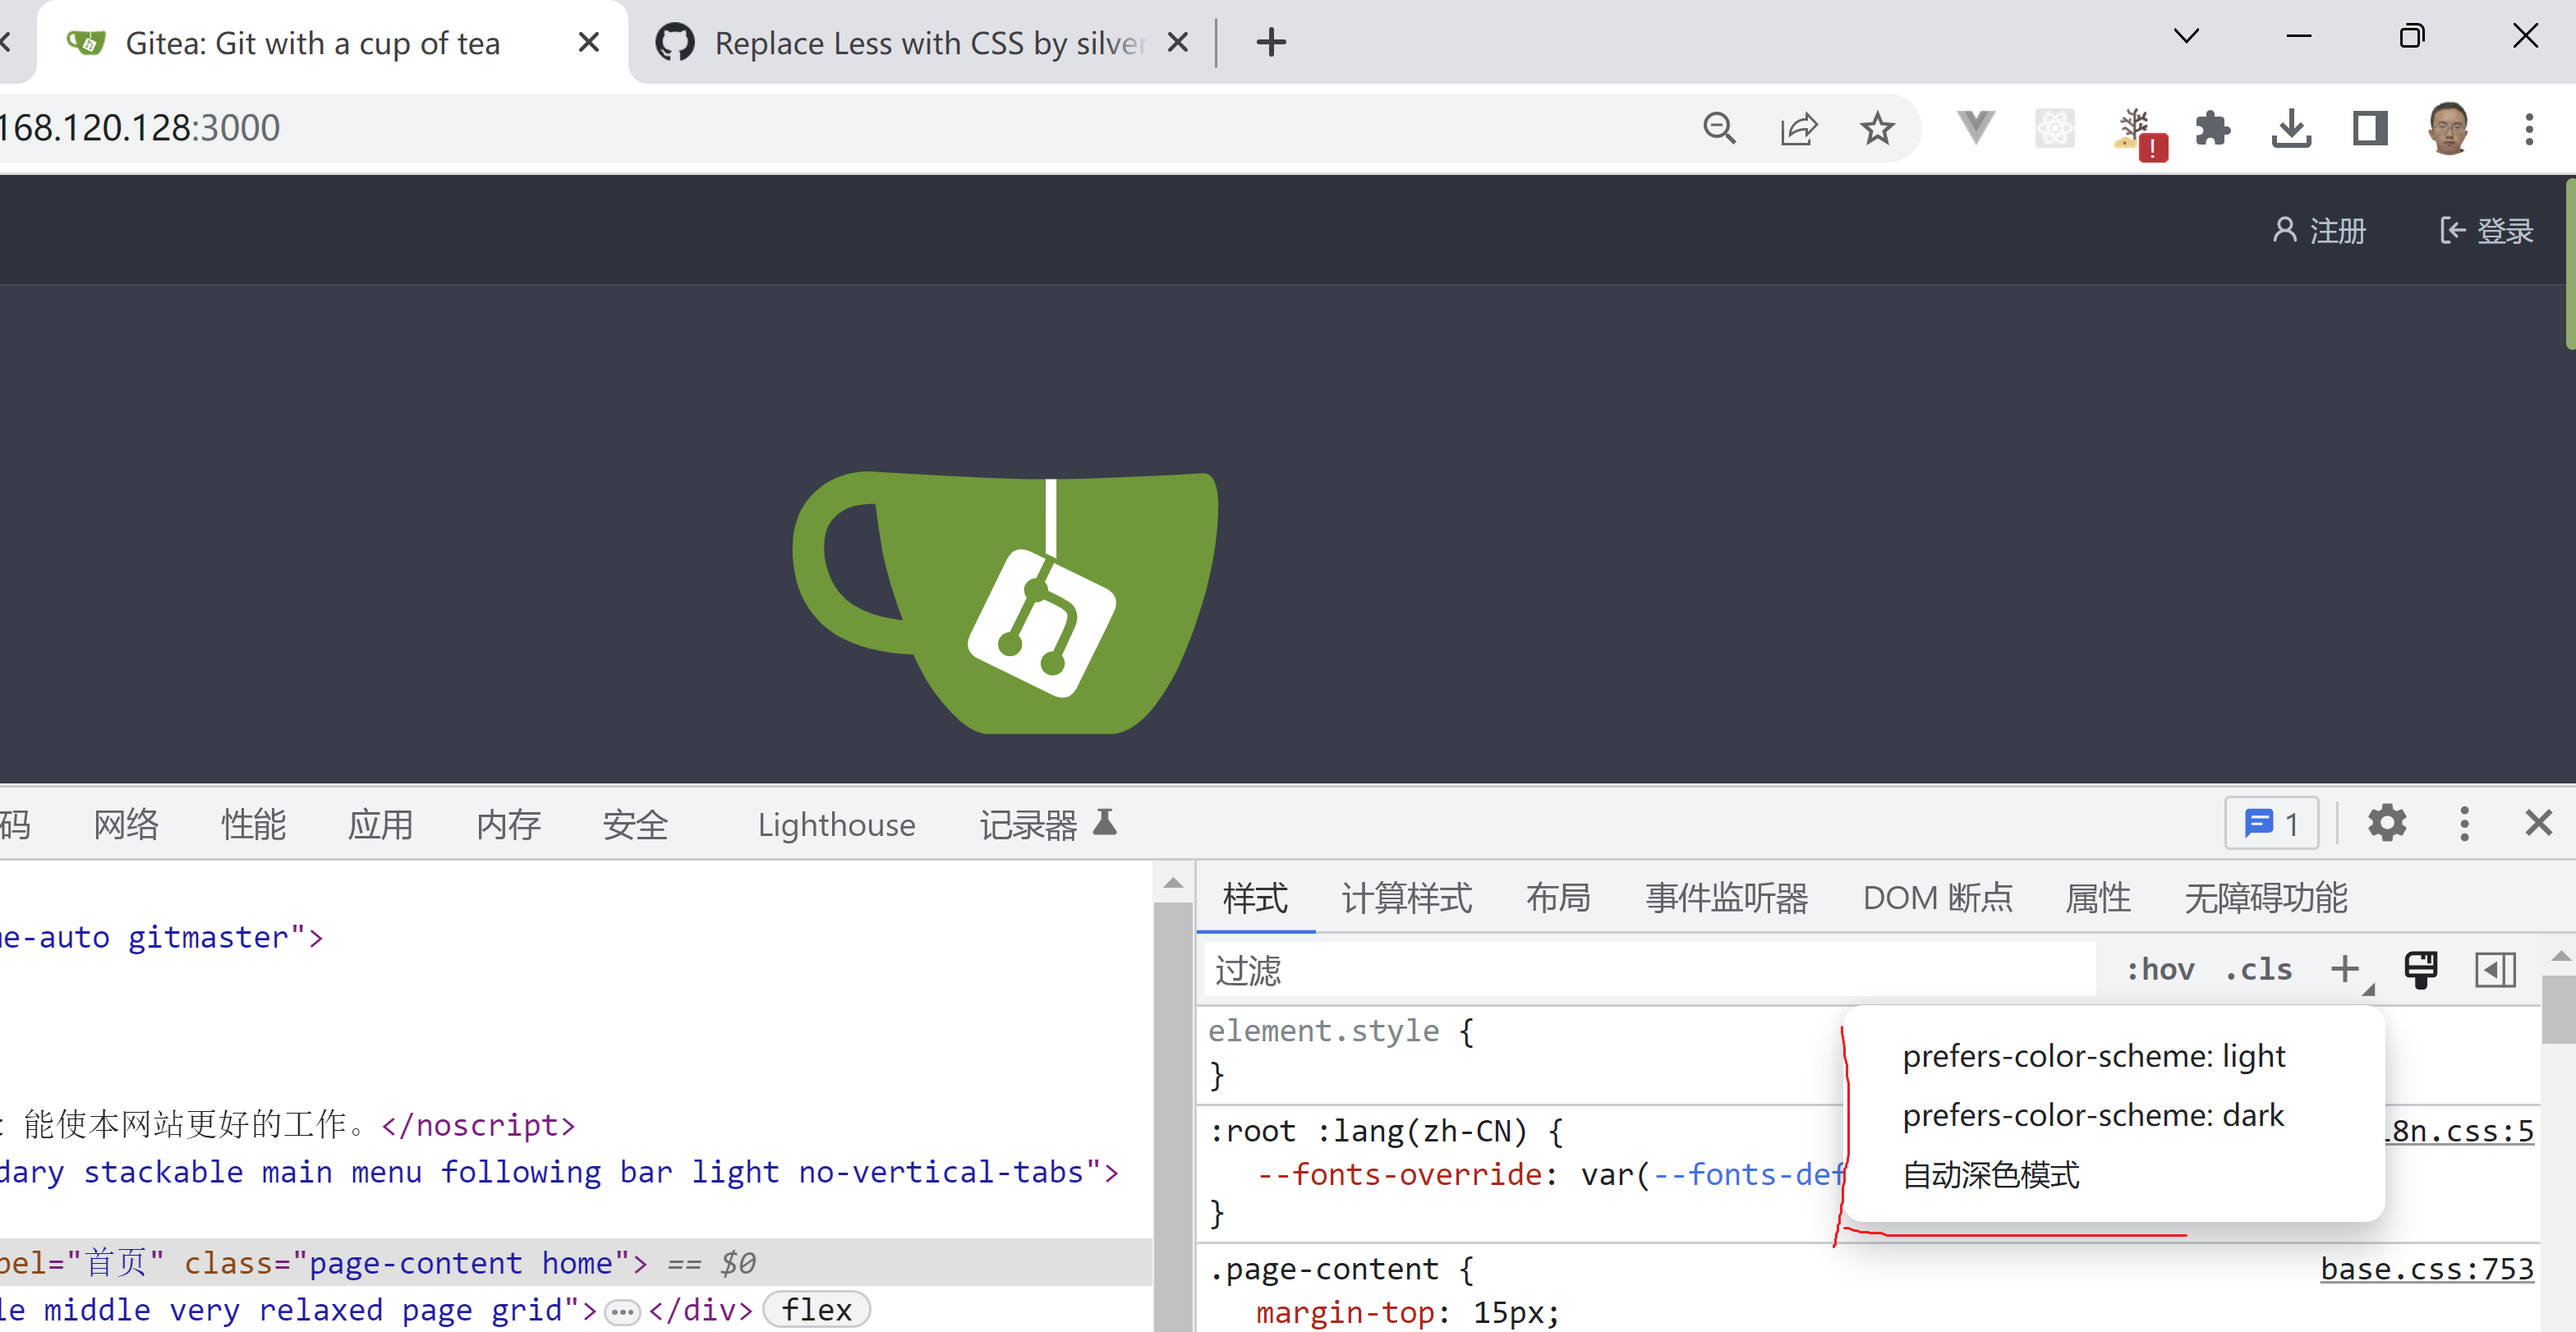Open the DevTools three-dot customize menu
This screenshot has width=2576, height=1332.
pos(2464,823)
